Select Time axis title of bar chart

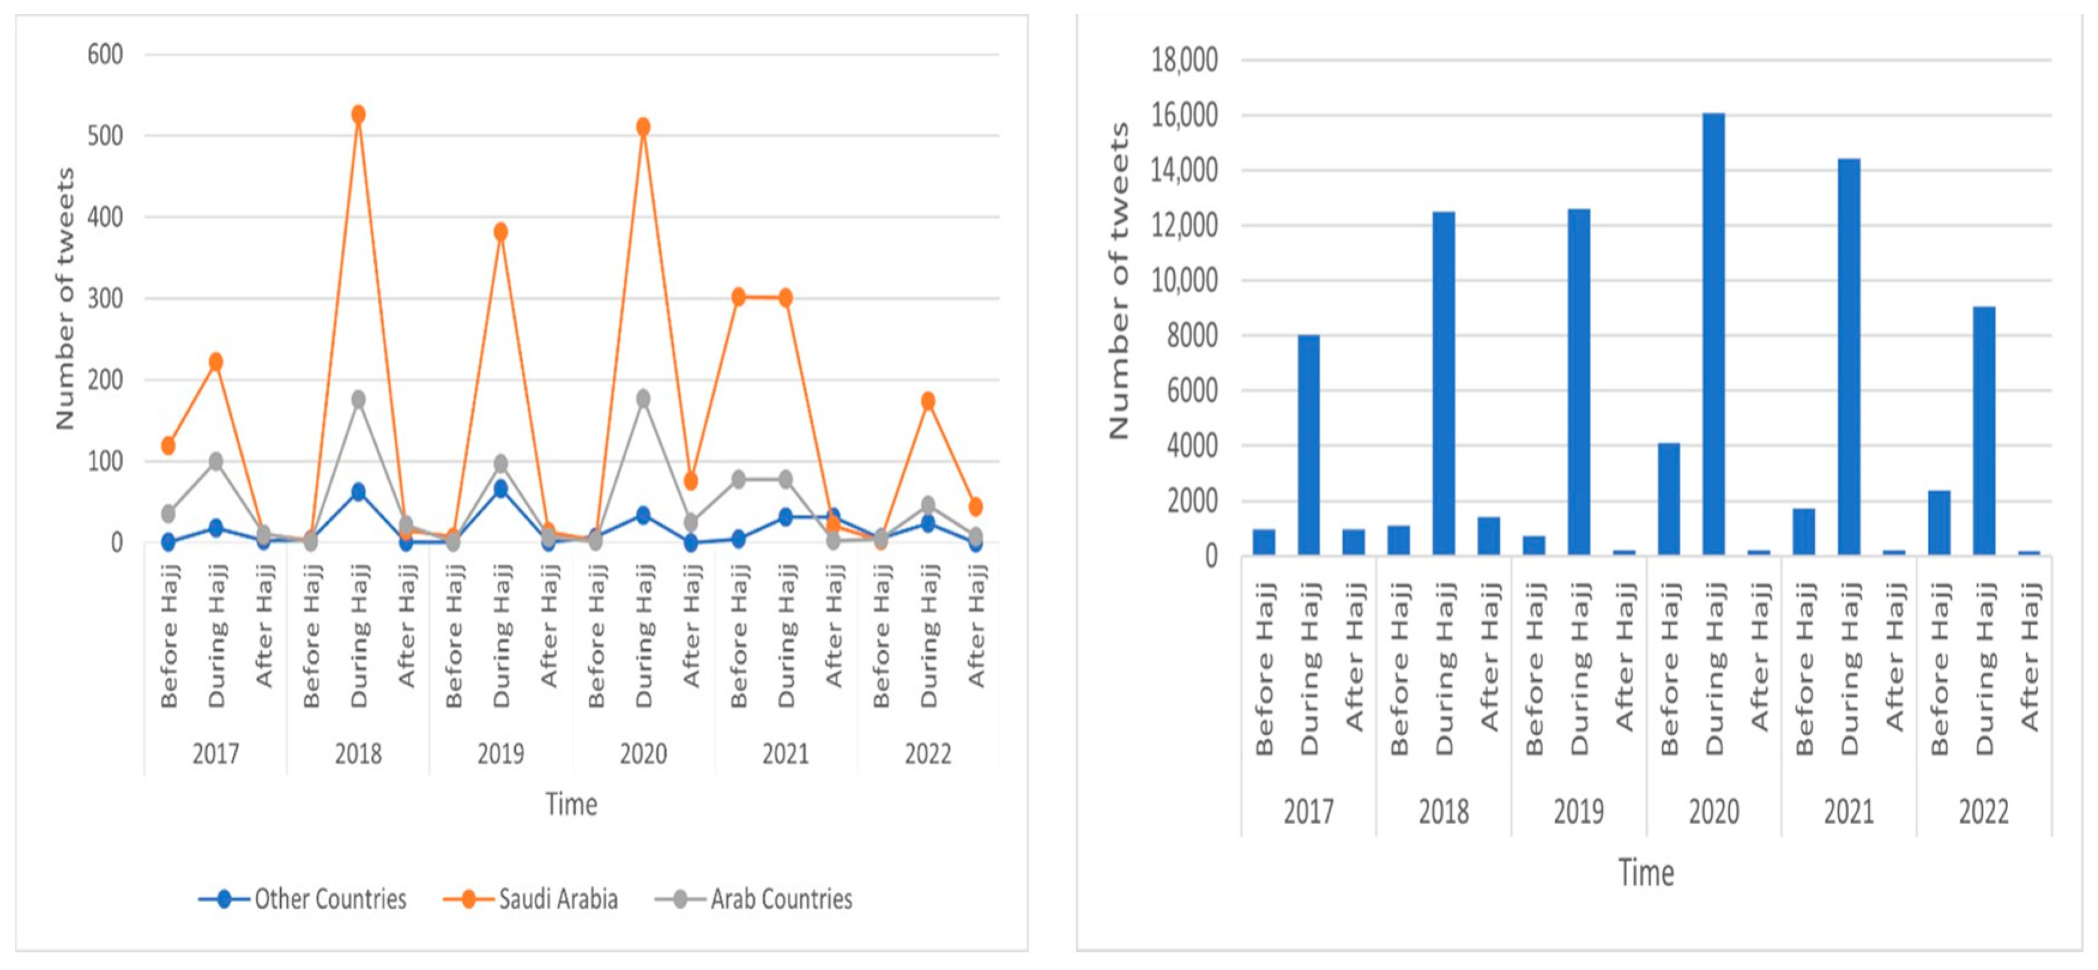[x=1646, y=873]
